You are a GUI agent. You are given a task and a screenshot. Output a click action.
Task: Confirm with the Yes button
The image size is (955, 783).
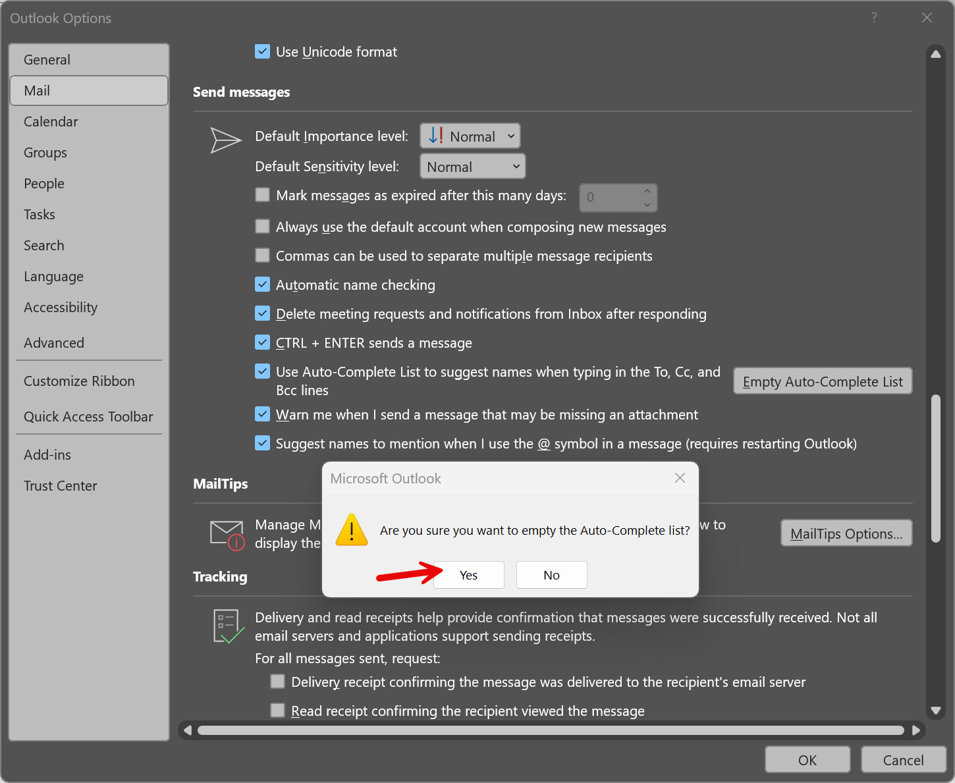[468, 575]
